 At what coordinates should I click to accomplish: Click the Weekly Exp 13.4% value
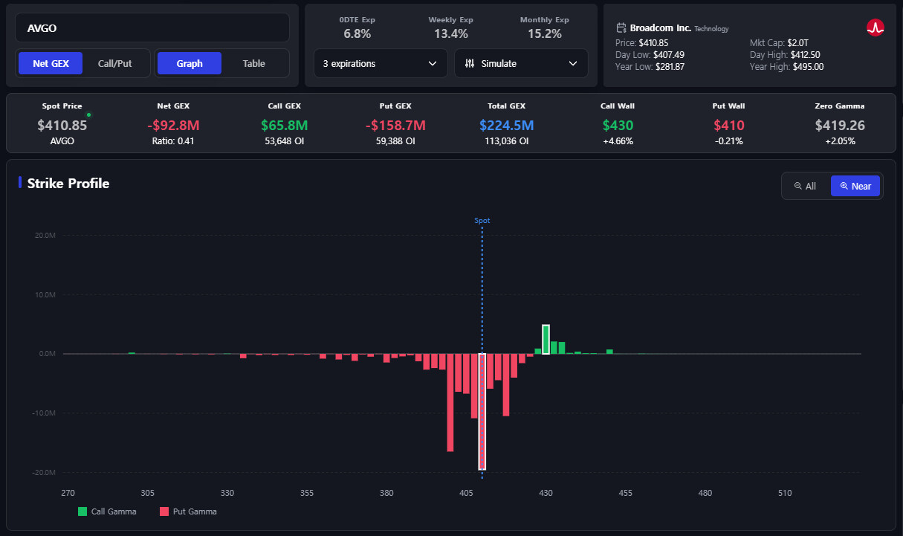tap(451, 33)
